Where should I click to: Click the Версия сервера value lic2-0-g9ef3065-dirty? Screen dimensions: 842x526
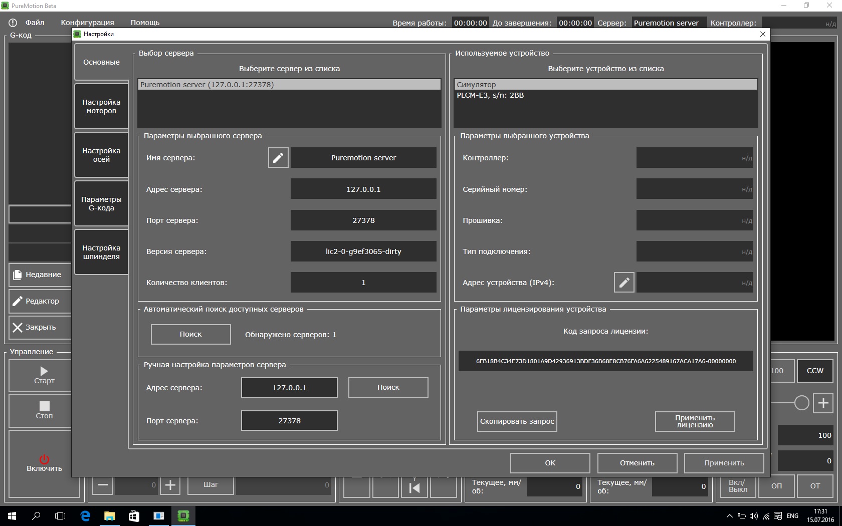[x=364, y=251]
